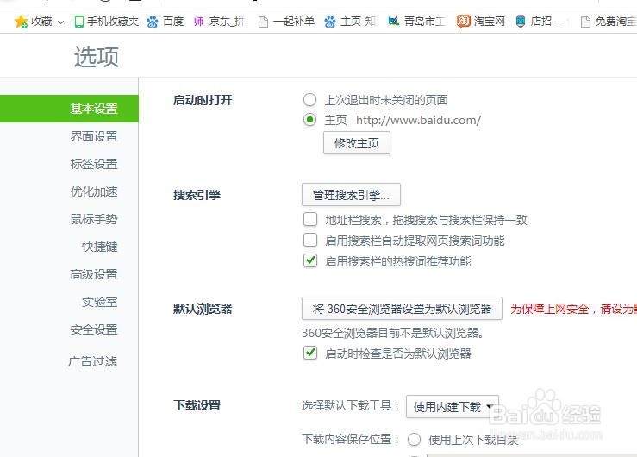Open the 主页-知 bookmark
This screenshot has height=457, width=637.
point(350,22)
